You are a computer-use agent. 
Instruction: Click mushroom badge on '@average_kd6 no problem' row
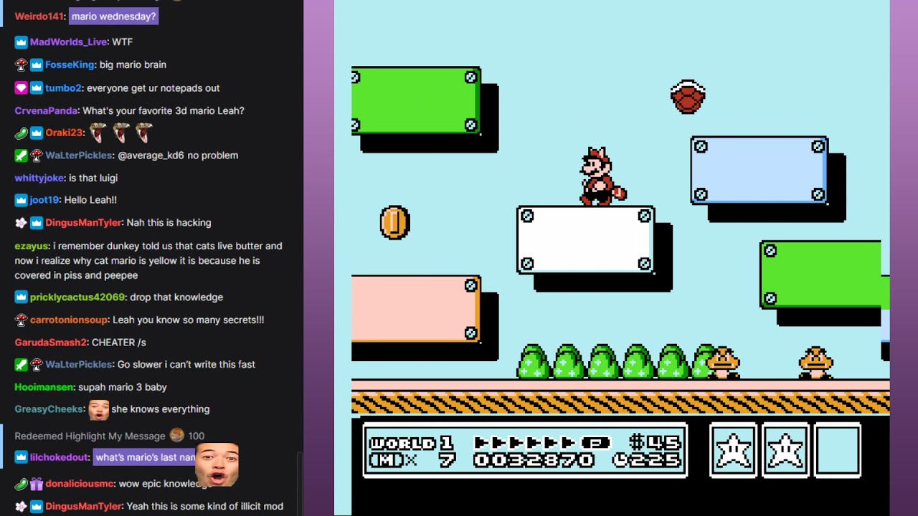pyautogui.click(x=36, y=156)
